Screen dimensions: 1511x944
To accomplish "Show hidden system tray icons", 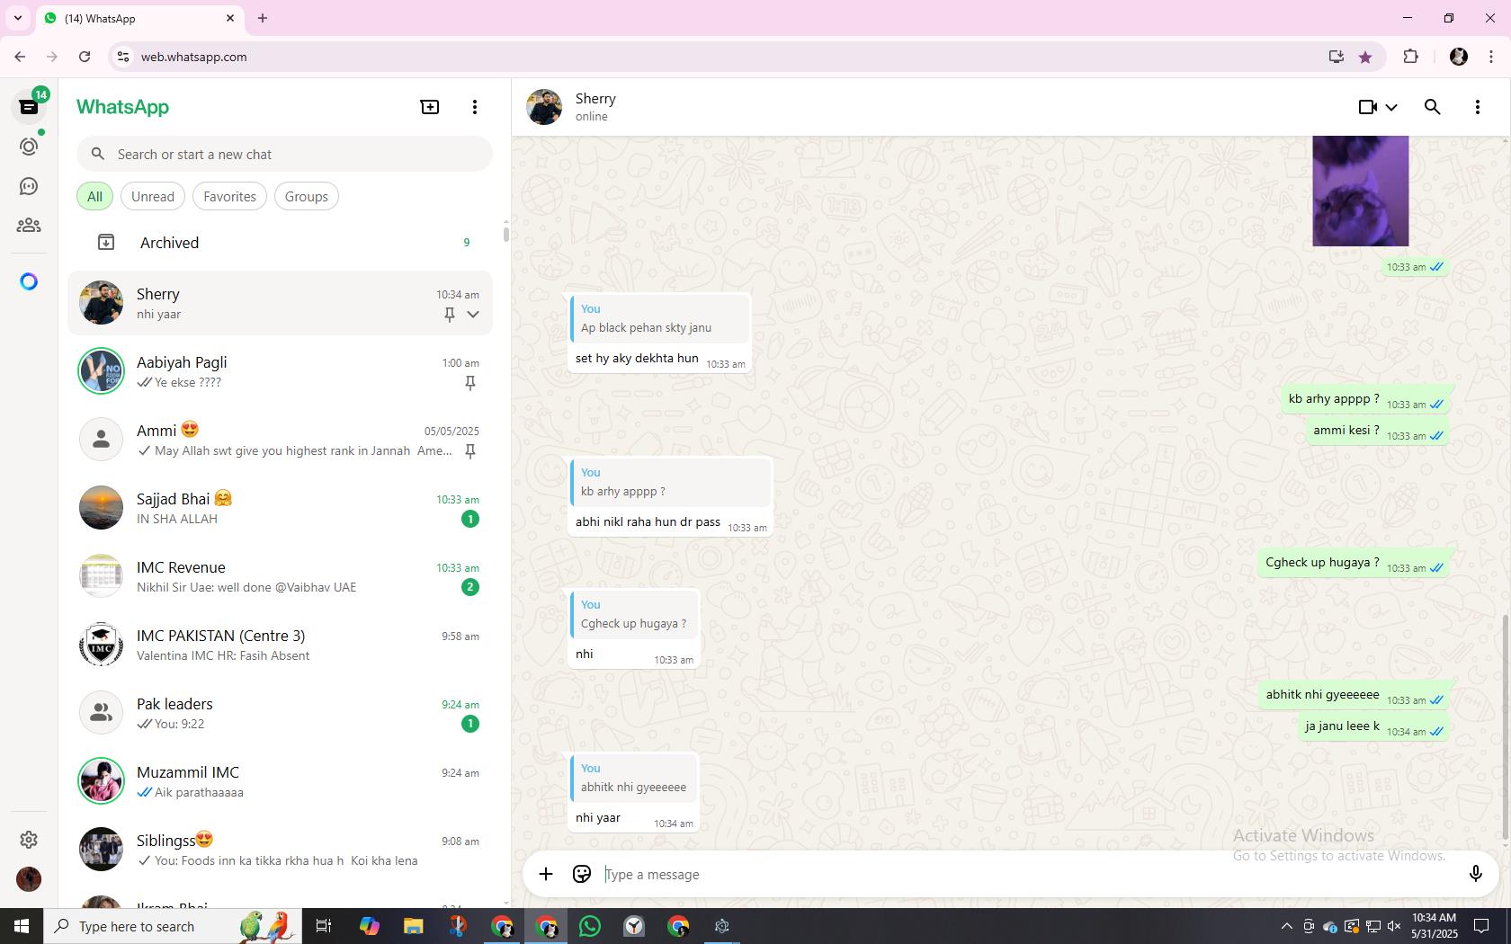I will coord(1286,926).
